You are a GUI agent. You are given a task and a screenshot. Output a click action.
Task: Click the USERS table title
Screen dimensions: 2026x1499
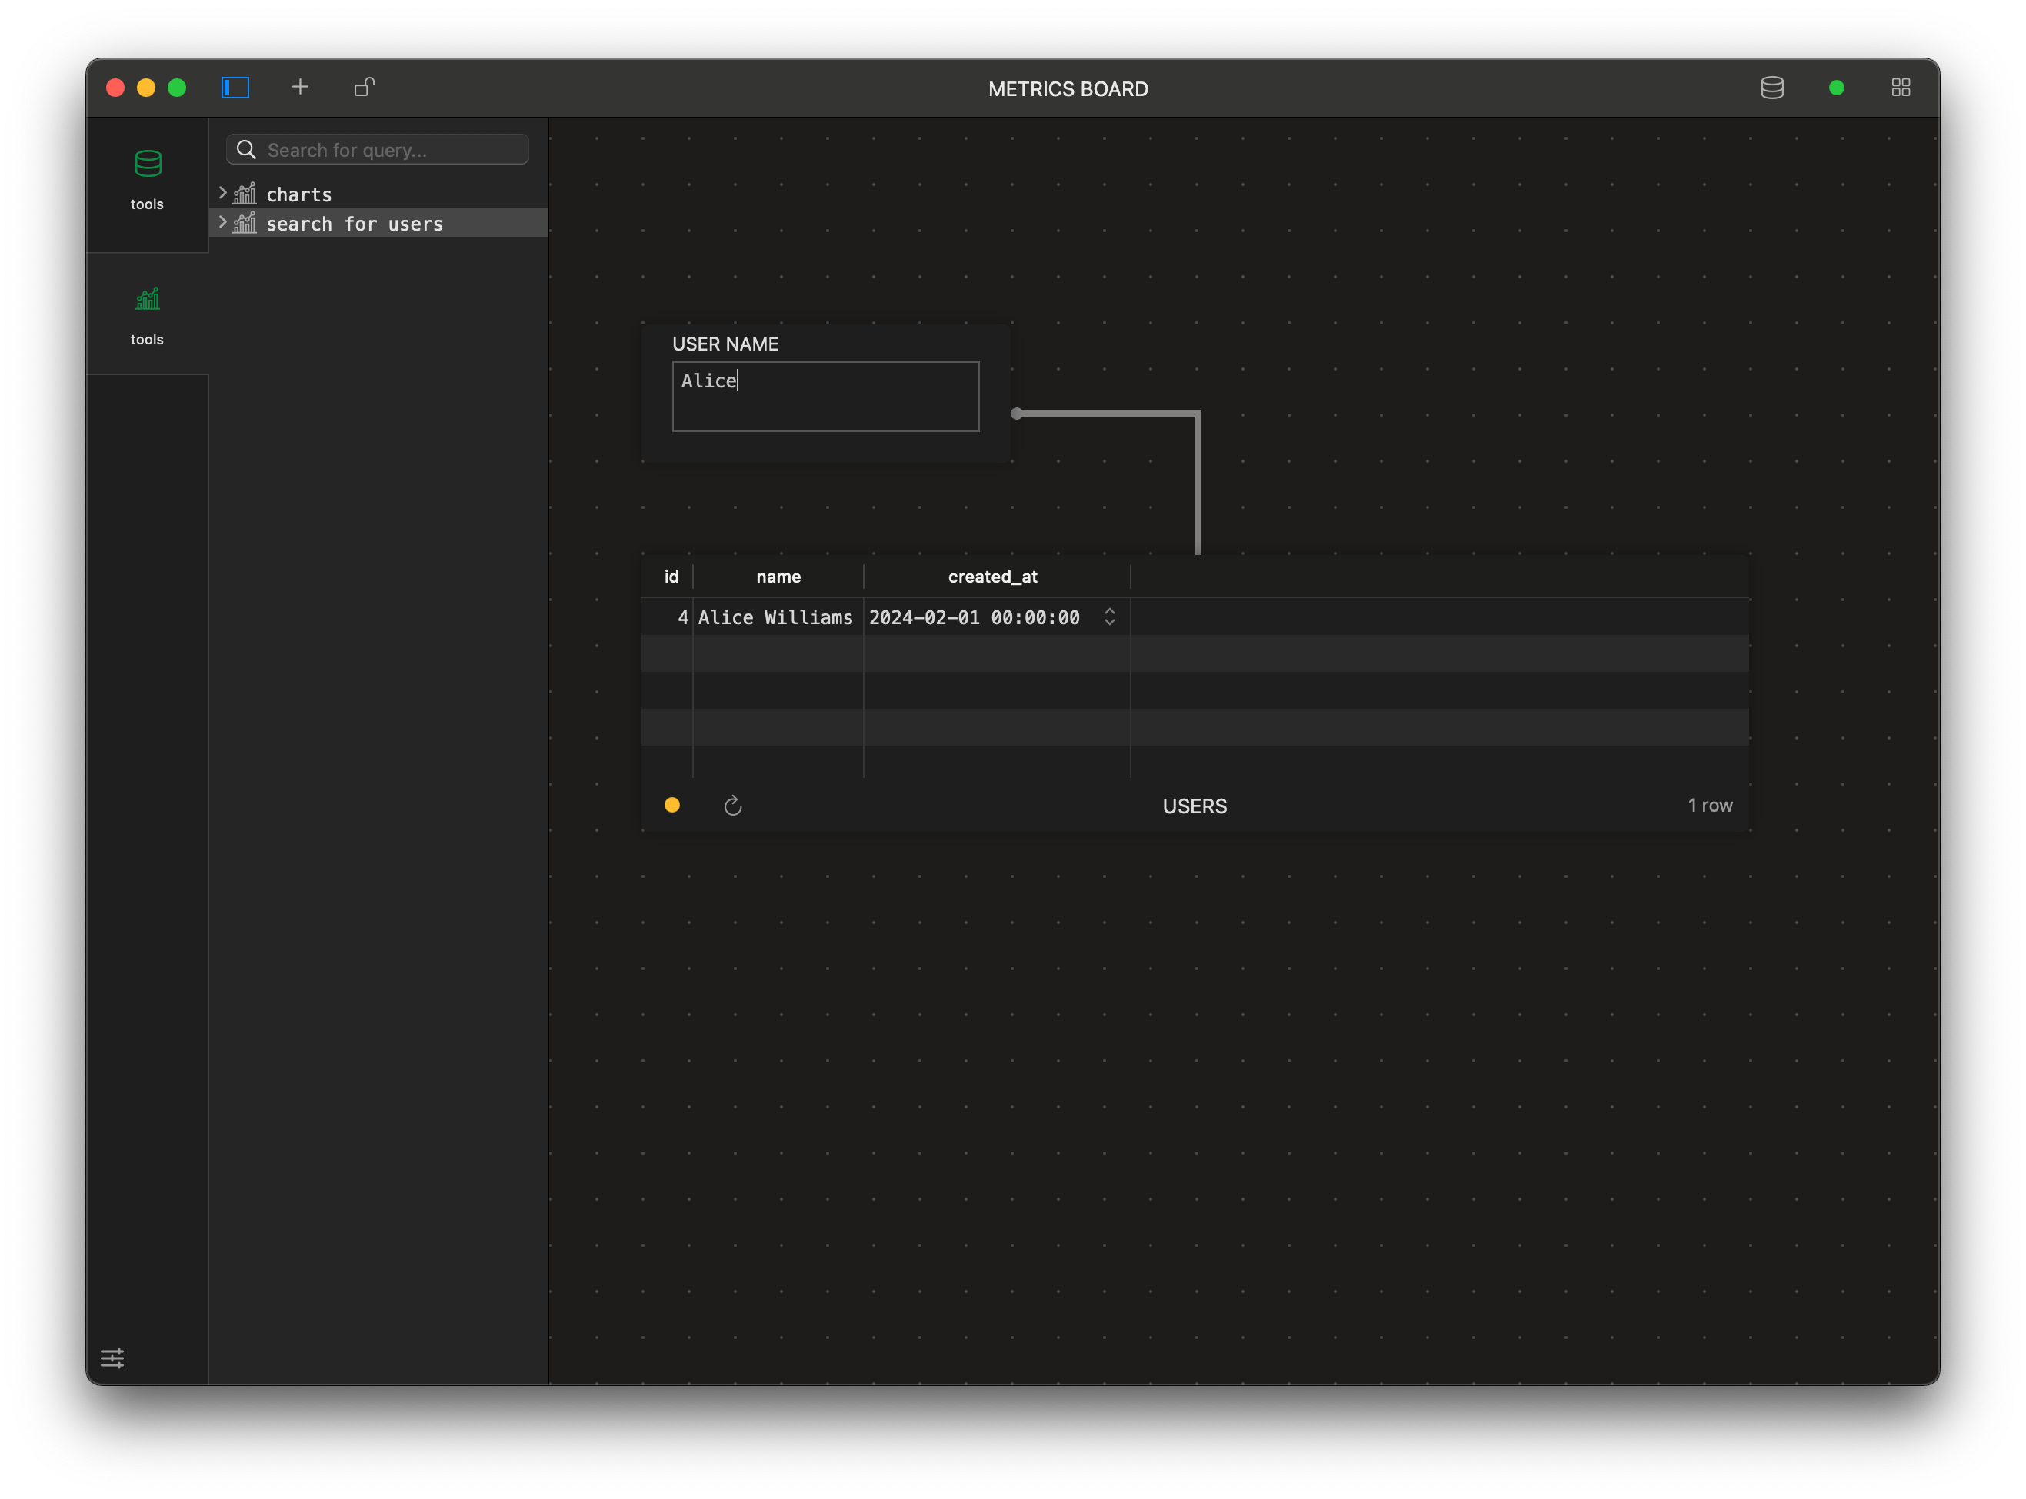point(1195,806)
